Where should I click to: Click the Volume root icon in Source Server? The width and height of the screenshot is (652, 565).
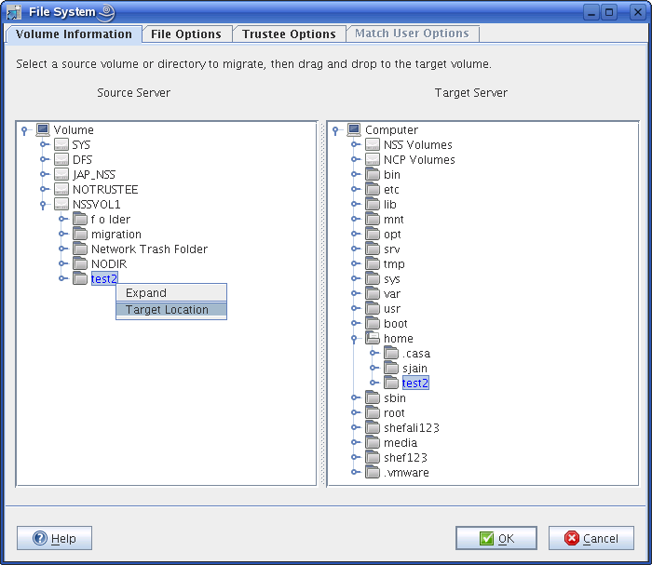43,130
